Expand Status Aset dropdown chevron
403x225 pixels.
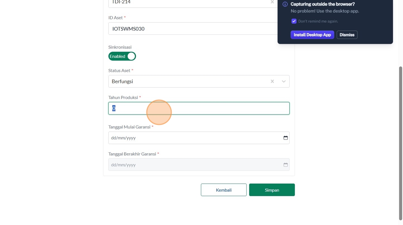pos(284,81)
